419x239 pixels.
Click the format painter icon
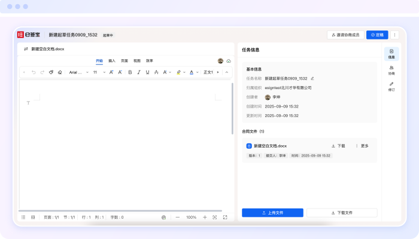click(51, 72)
